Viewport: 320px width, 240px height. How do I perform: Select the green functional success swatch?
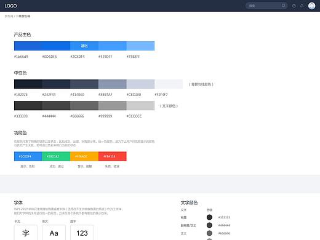[x=56, y=156]
